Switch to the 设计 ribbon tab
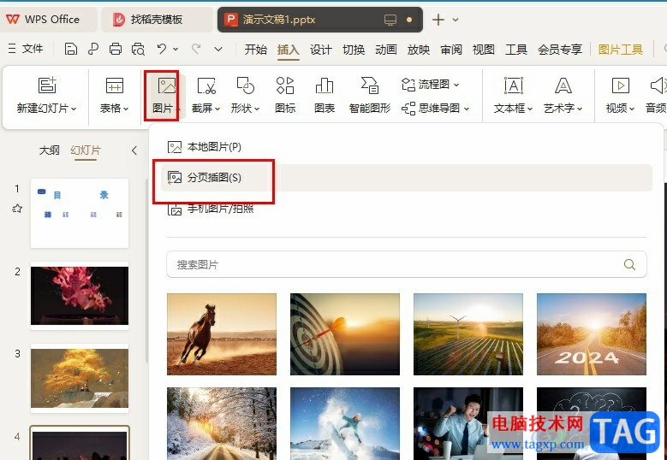 click(321, 50)
